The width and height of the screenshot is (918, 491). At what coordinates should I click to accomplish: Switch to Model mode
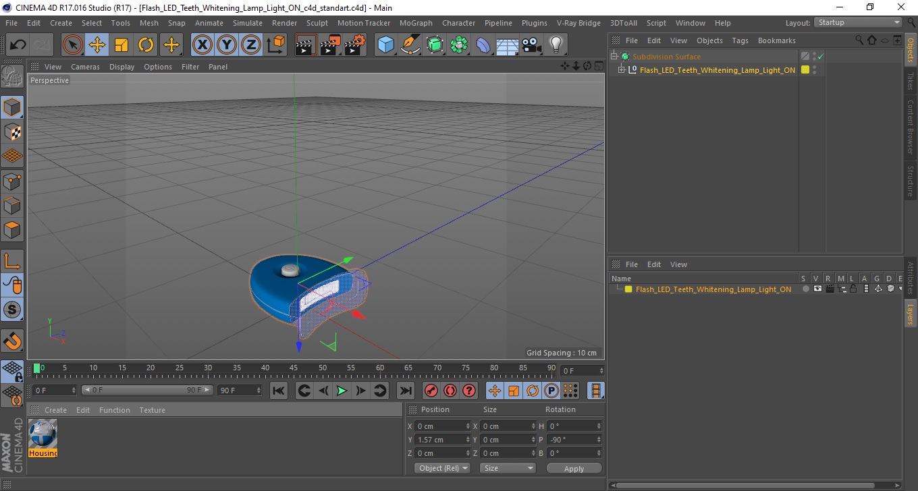tap(12, 107)
